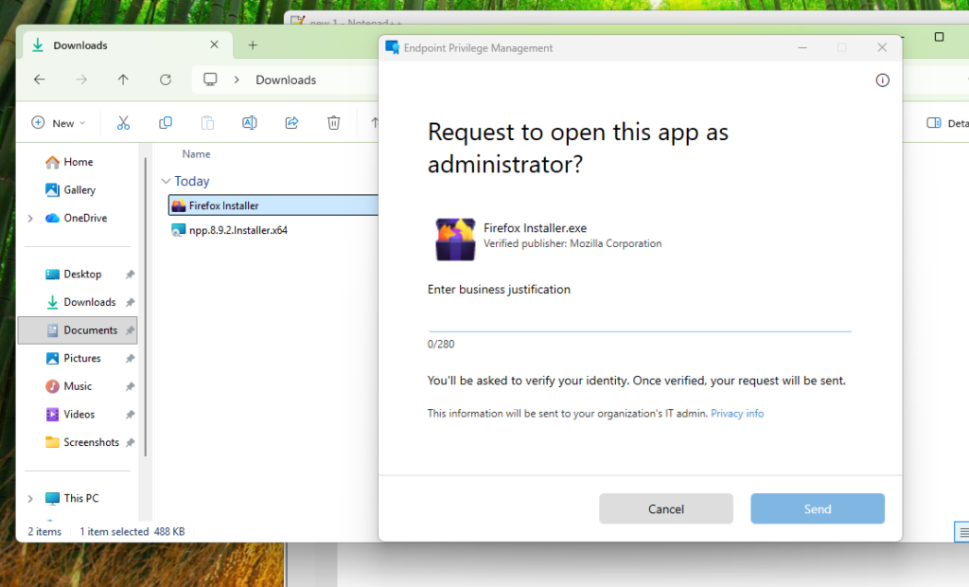Image resolution: width=969 pixels, height=587 pixels.
Task: Click the Cut scissors icon in toolbar
Action: (124, 123)
